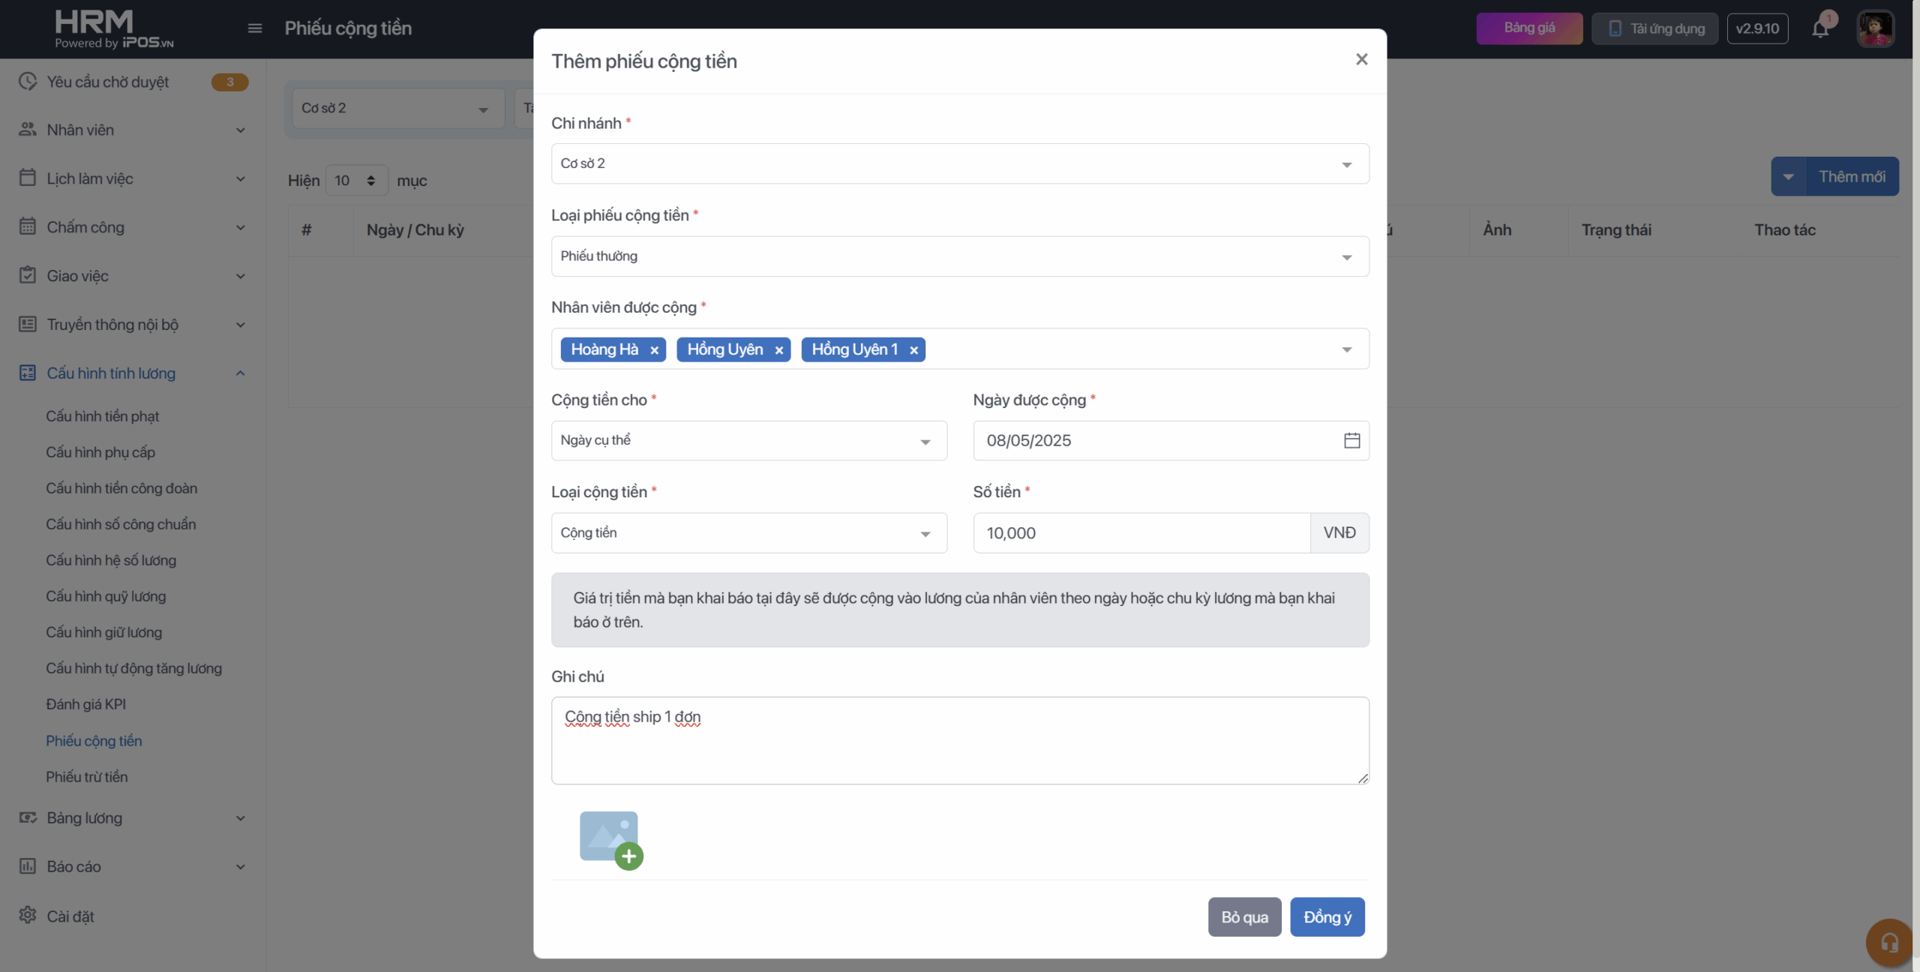Close the Thêm phiếu cộng tiền dialog
Image resolution: width=1920 pixels, height=972 pixels.
1362,59
